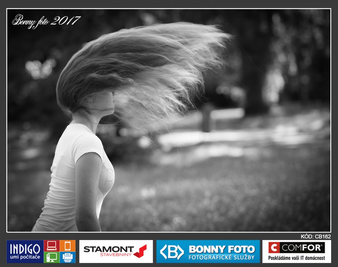Click the Posklädáme vaši IT domácnost slogan
The height and width of the screenshot is (267, 338).
297,258
